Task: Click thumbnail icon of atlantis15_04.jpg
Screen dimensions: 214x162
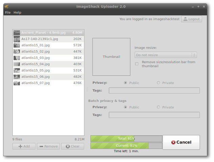Action: pos(17,64)
